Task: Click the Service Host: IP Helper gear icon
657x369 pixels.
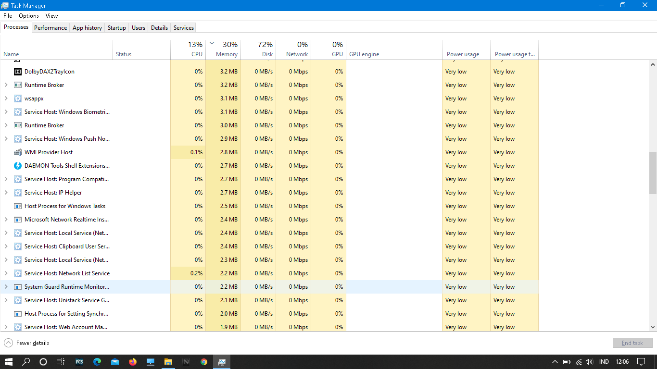Action: coord(17,193)
